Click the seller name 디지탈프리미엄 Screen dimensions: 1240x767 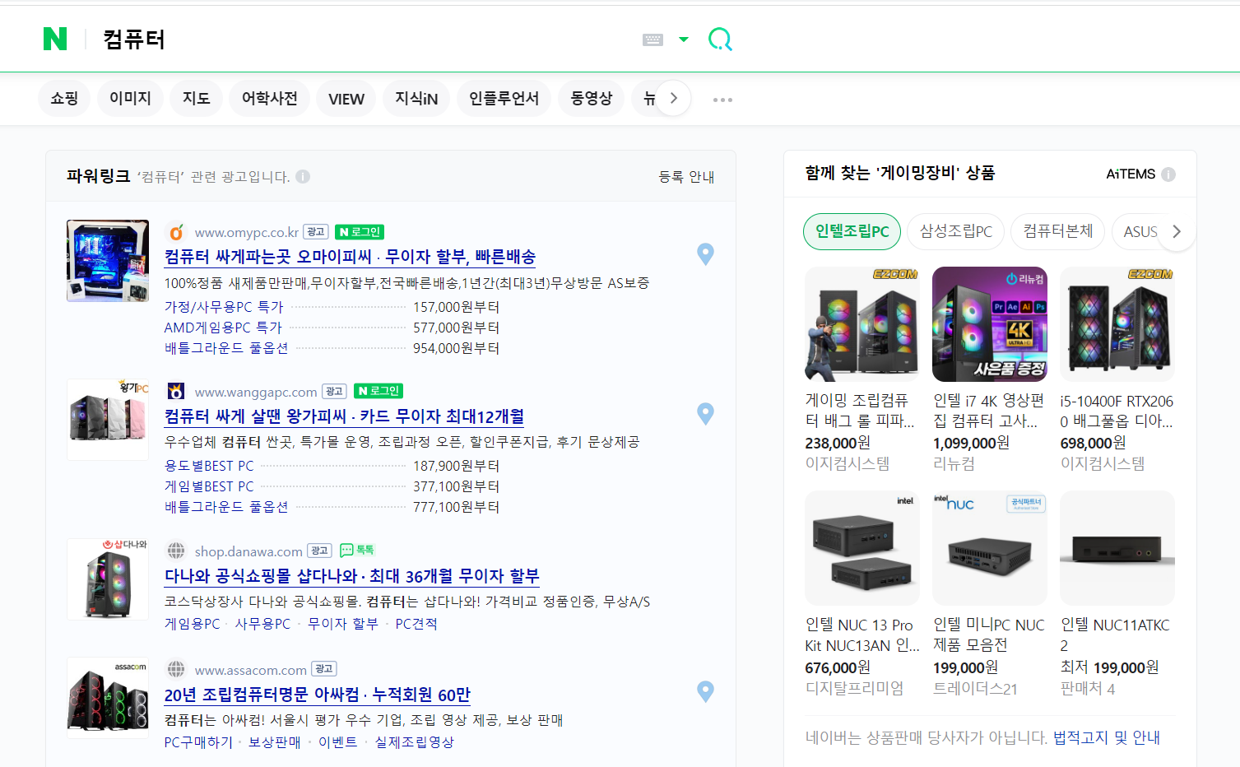click(x=854, y=688)
